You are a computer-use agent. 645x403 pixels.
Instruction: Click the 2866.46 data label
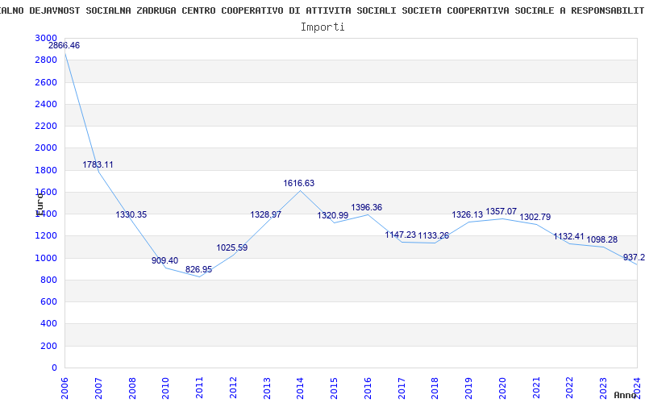(64, 46)
